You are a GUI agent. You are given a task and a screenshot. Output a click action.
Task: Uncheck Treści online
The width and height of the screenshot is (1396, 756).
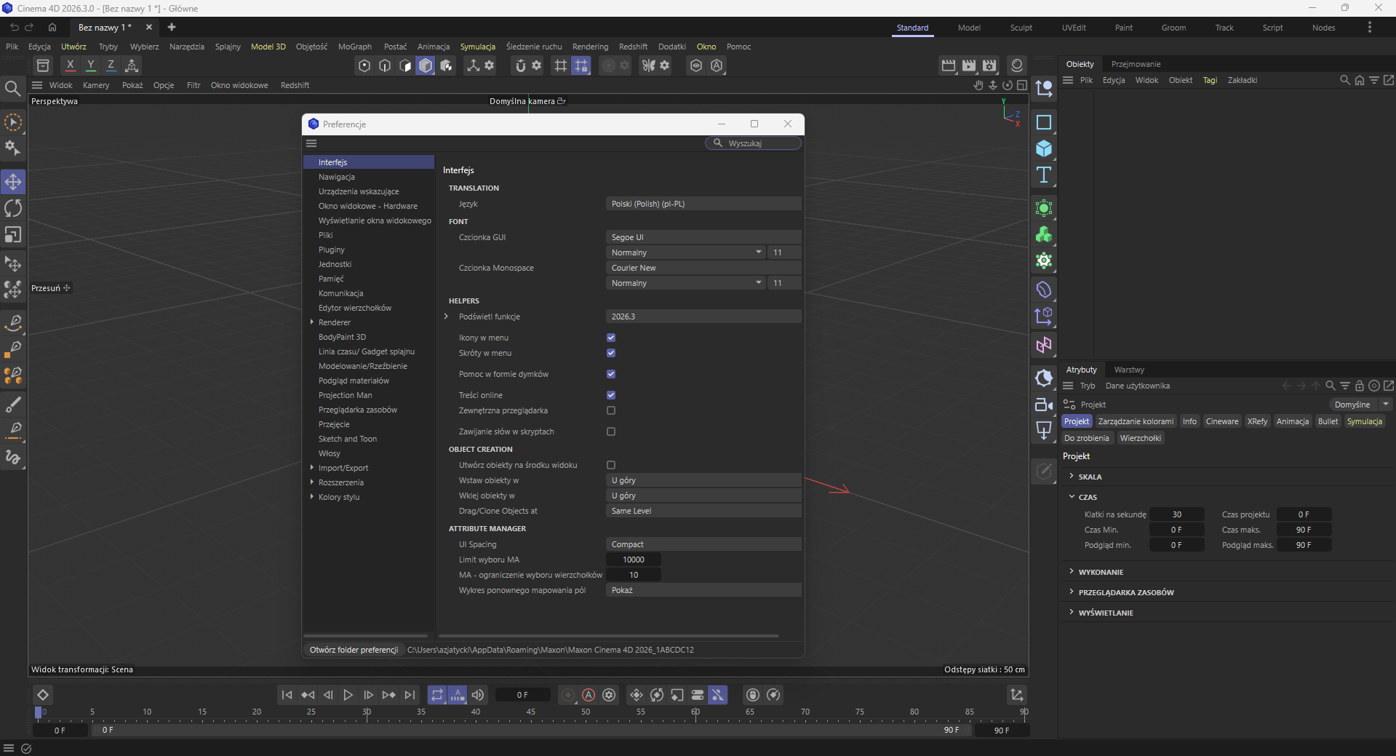click(611, 395)
